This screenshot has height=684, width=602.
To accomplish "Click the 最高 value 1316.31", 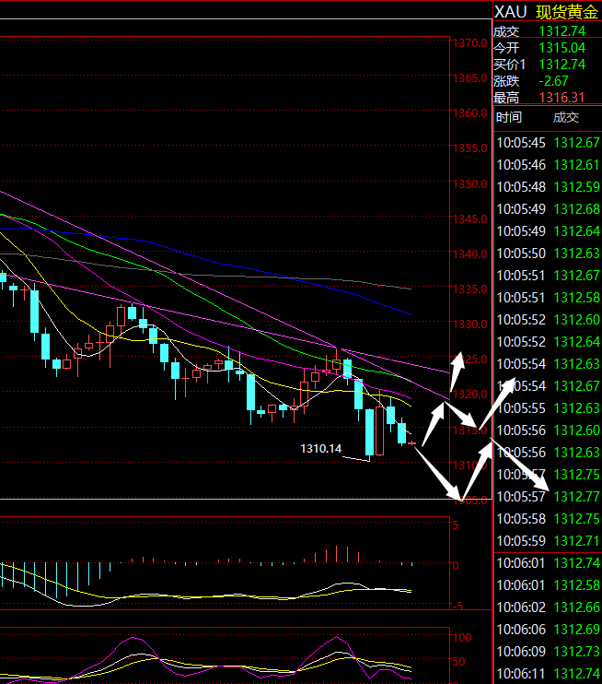I will pyautogui.click(x=561, y=98).
